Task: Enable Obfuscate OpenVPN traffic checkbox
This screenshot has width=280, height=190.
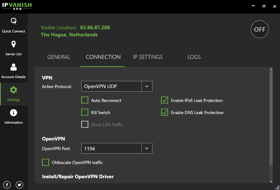Action: pyautogui.click(x=46, y=162)
